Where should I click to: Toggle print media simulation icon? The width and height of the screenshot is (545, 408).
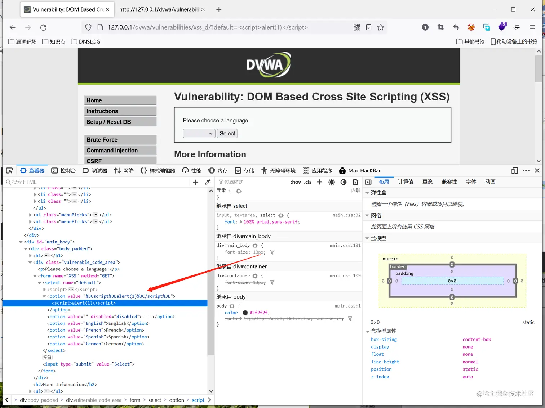pyautogui.click(x=355, y=182)
